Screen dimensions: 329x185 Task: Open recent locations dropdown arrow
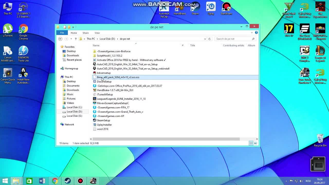[71, 39]
